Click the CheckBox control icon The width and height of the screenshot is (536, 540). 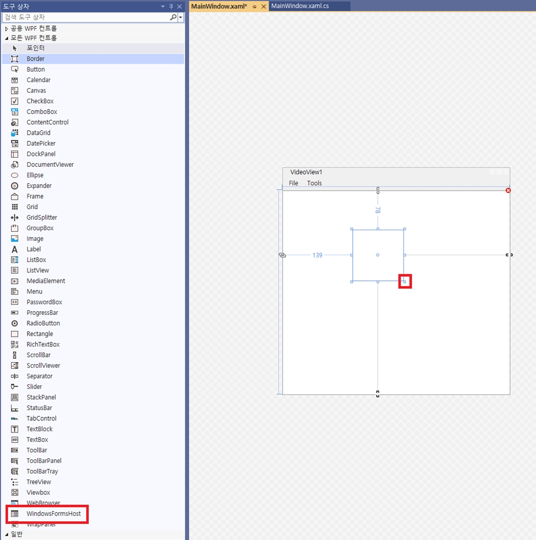pos(15,101)
